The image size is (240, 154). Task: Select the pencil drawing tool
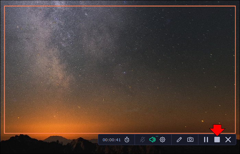tap(179, 140)
